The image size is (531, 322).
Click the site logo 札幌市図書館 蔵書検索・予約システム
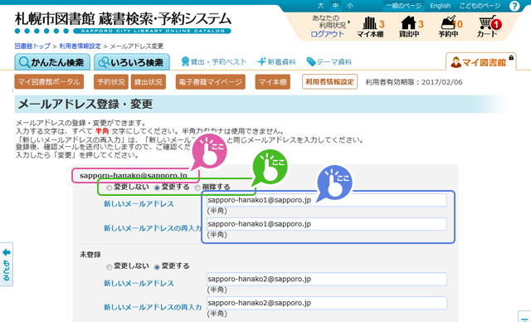123,22
